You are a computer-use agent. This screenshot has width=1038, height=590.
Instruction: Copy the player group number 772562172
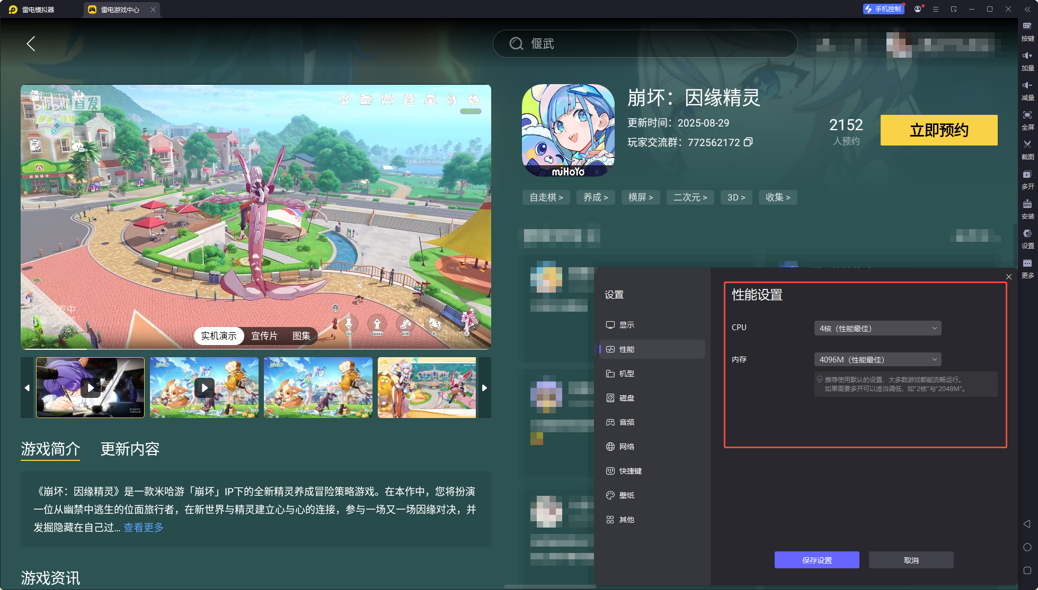tap(748, 142)
